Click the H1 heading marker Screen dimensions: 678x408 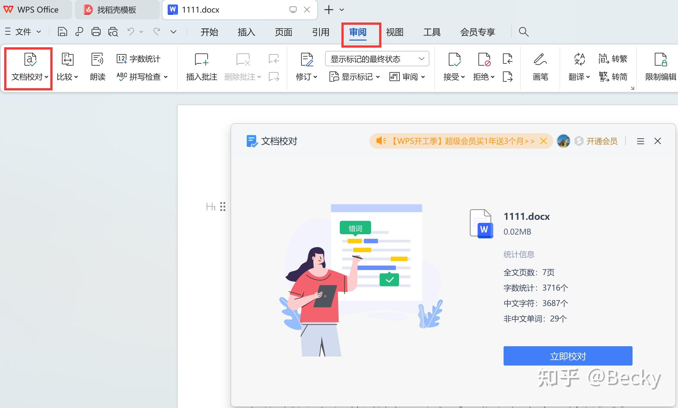tap(211, 207)
